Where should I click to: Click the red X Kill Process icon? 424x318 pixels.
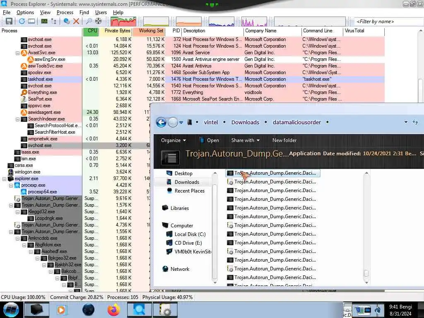tap(76, 21)
